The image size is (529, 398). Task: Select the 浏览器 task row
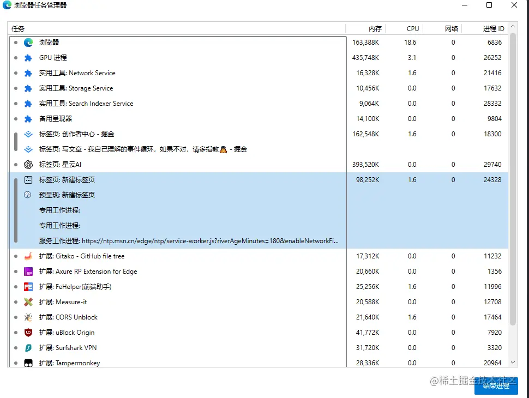[259, 43]
